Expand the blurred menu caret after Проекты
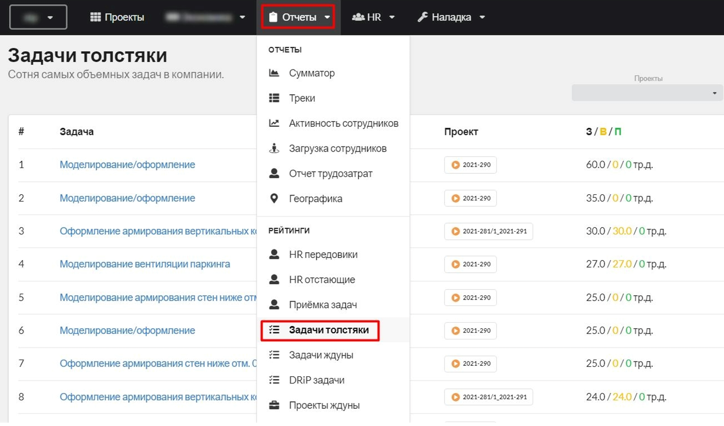724x426 pixels. [x=242, y=17]
